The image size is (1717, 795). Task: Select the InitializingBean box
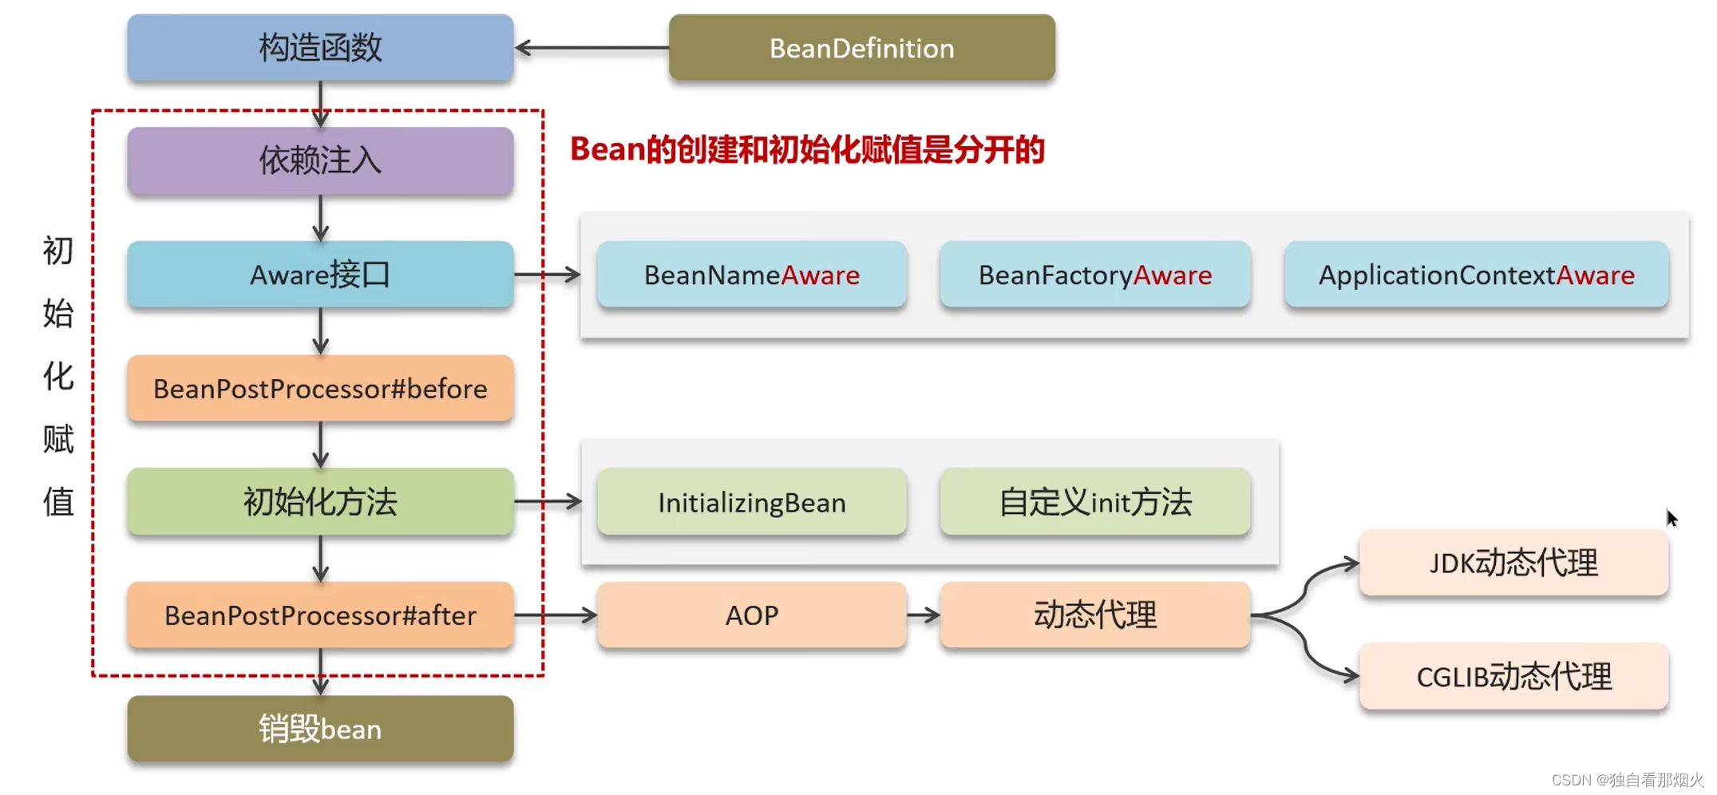(x=752, y=502)
